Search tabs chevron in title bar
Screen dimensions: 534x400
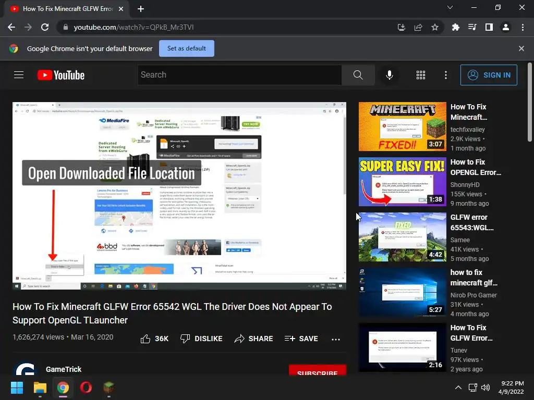click(450, 7)
